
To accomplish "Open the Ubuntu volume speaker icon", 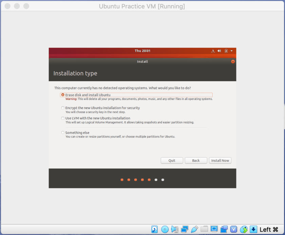I will (220, 51).
